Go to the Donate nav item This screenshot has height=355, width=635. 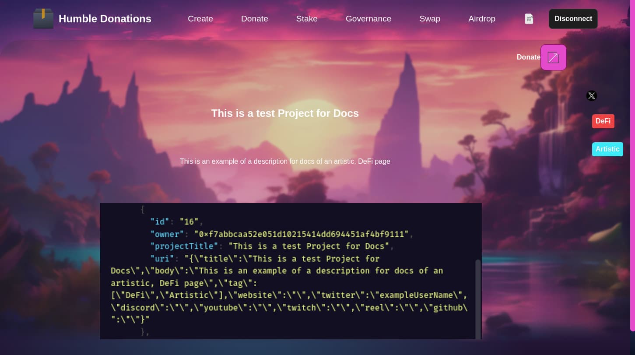click(255, 19)
